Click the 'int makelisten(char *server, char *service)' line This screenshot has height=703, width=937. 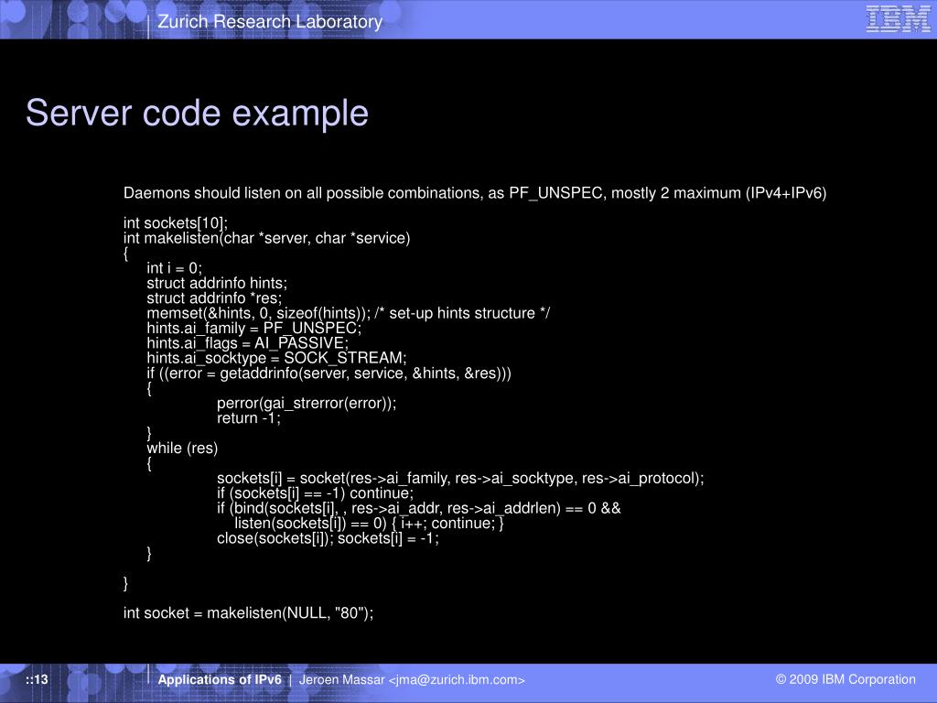tap(266, 238)
